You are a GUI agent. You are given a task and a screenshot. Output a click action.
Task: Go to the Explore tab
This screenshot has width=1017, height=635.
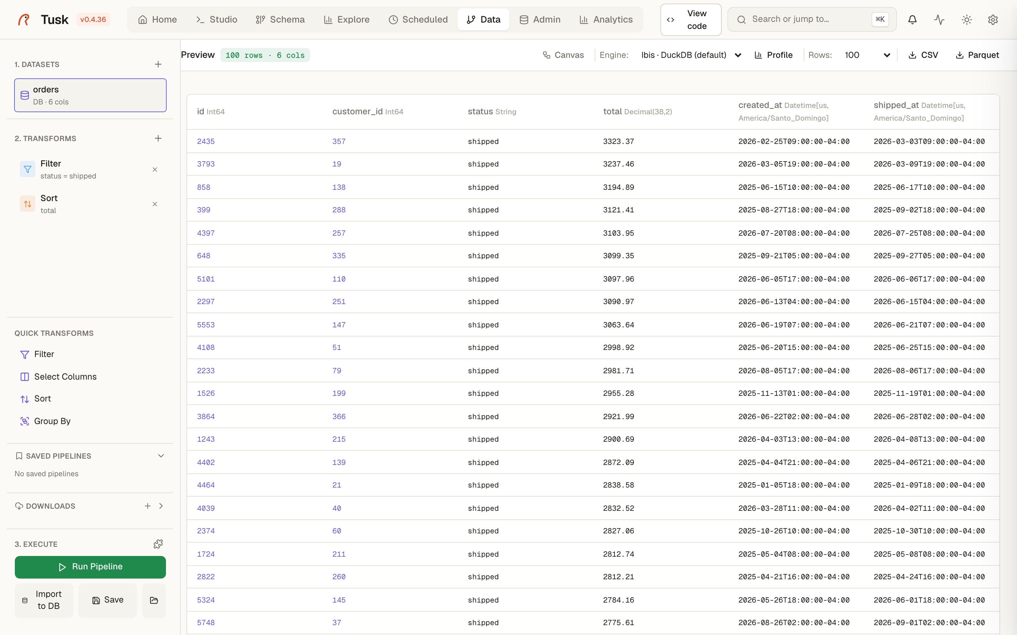pos(347,19)
